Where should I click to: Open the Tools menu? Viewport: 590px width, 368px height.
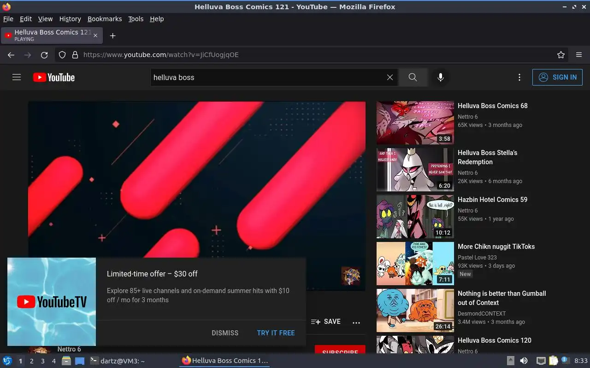coord(136,19)
